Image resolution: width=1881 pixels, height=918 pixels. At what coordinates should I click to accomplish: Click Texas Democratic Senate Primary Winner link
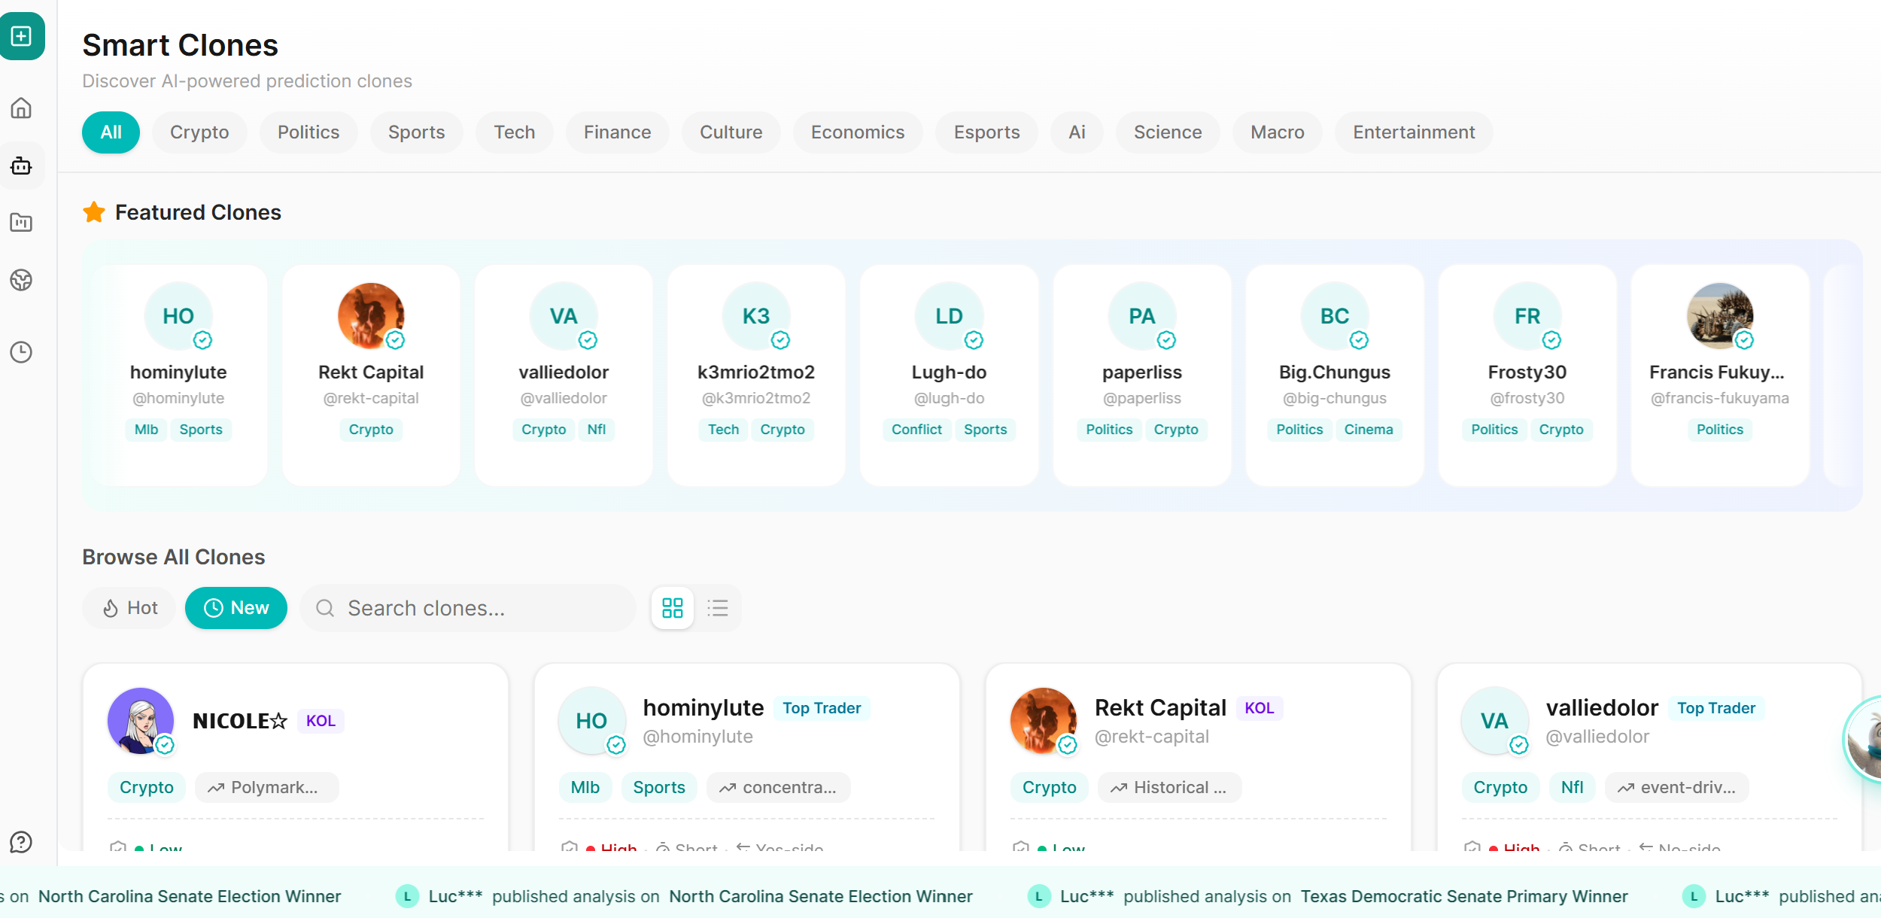[x=1463, y=896]
